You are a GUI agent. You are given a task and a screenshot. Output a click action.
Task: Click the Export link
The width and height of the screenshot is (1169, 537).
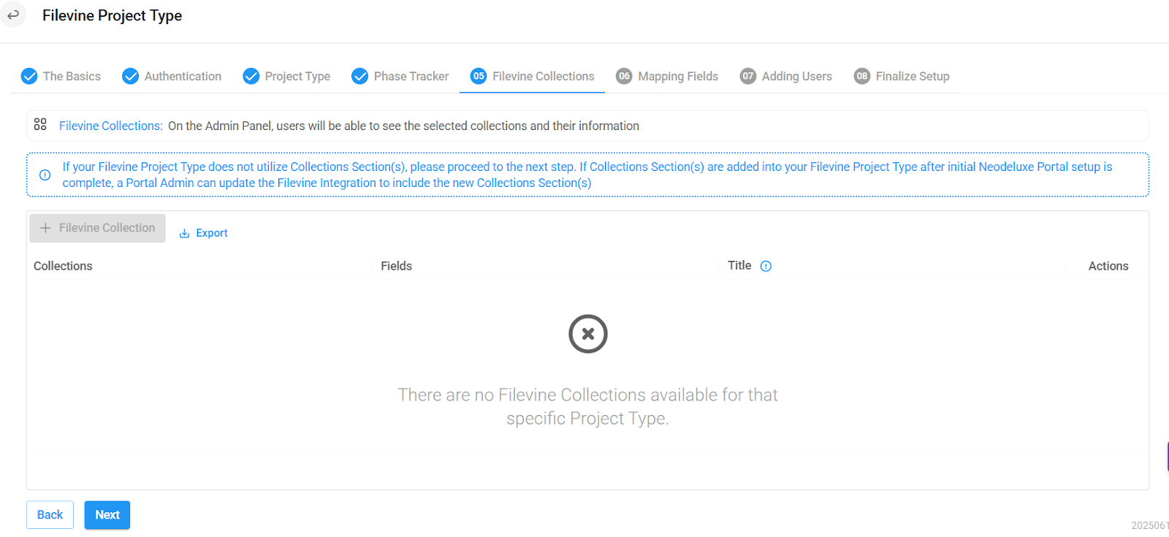tap(204, 233)
